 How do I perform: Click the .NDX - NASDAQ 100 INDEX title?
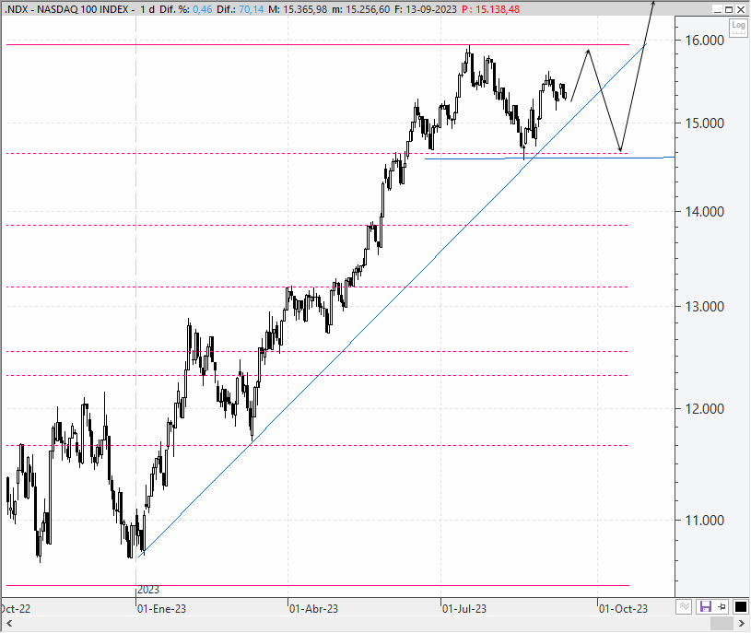tap(66, 9)
